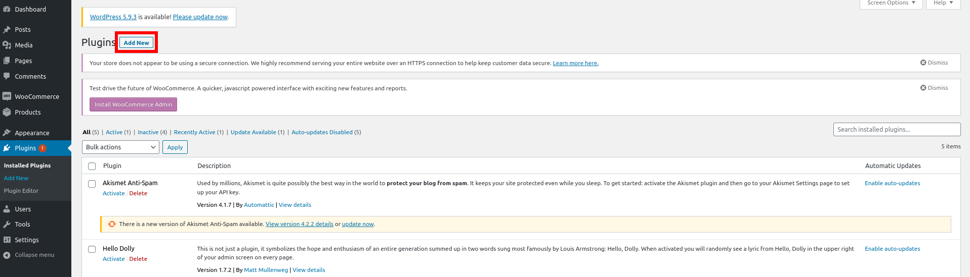Image resolution: width=970 pixels, height=277 pixels.
Task: Filter plugins by Recently Active
Action: tap(195, 132)
